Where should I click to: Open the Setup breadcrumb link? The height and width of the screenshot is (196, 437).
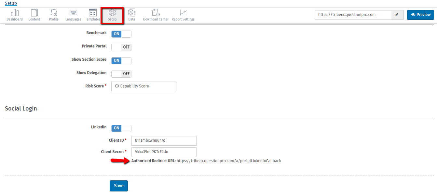[x=11, y=3]
